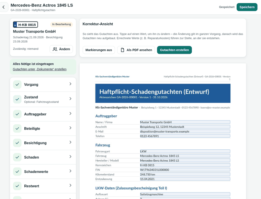The image size is (261, 199).
Task: Open the Beteiligte section
Action: (43, 128)
